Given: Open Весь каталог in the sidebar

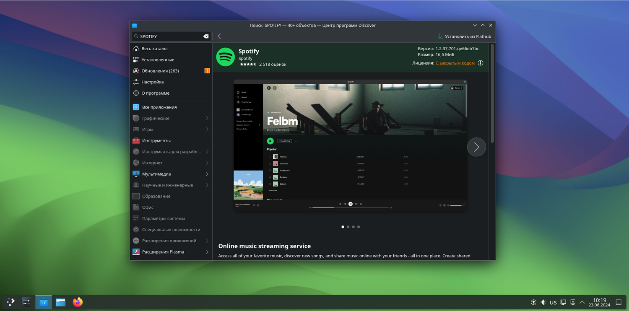Looking at the screenshot, I should (171, 49).
